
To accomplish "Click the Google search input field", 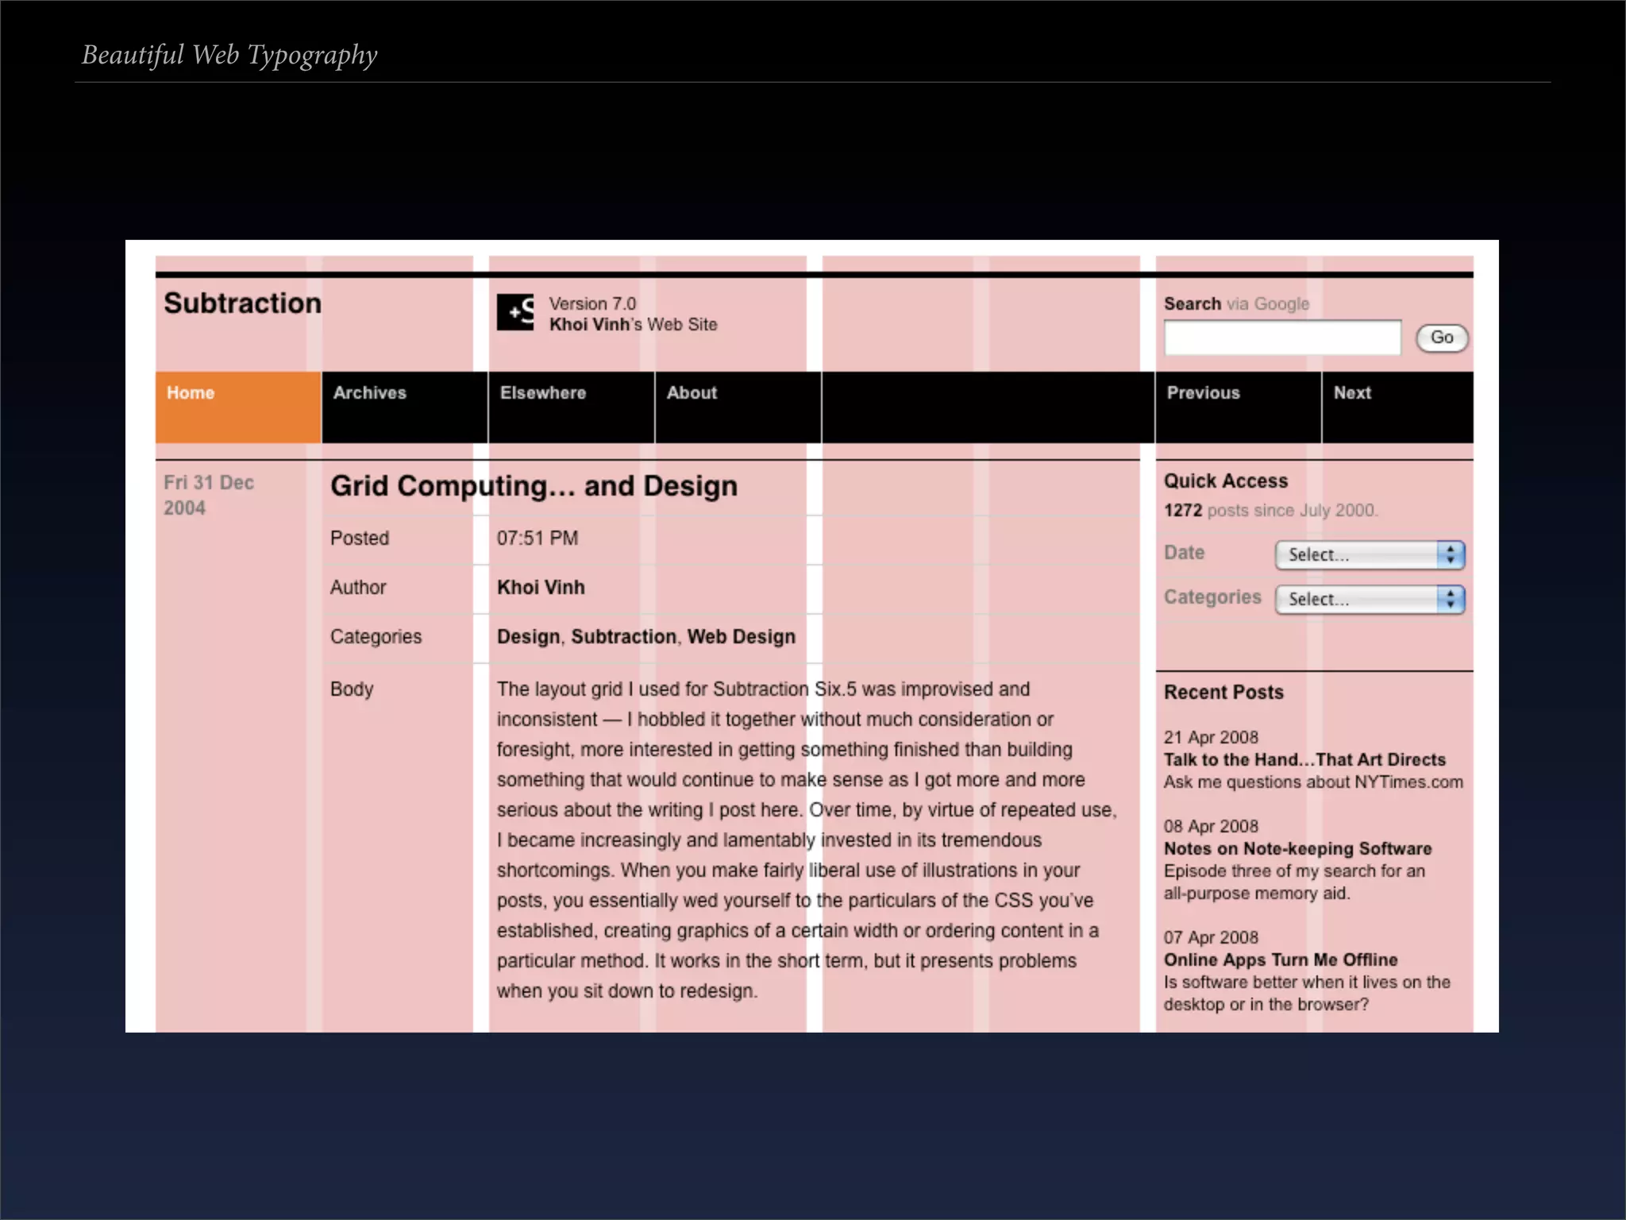I will pyautogui.click(x=1281, y=338).
